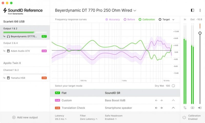
Task: Toggle the Calibration curve visibility
Action: click(147, 19)
